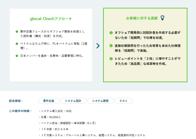Click text ベトナム立ち上げ時に、PLをベトナムに常駐

tap(54, 46)
